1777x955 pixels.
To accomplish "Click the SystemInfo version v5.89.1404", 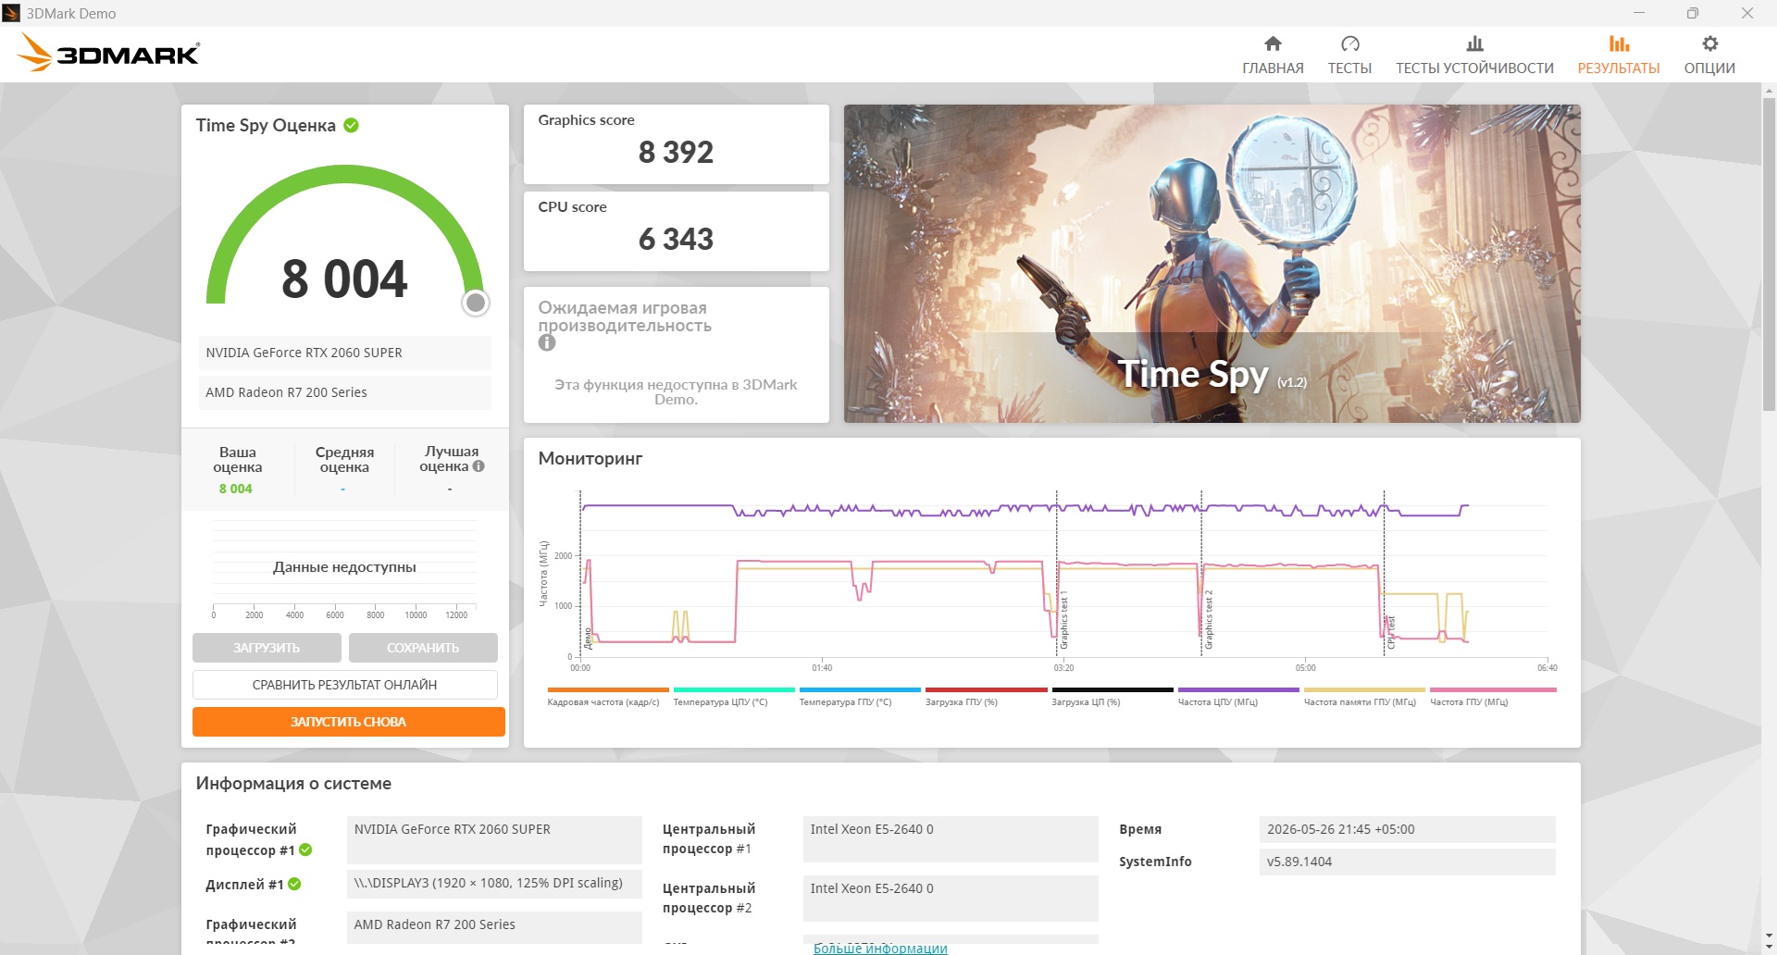I will pos(1407,862).
